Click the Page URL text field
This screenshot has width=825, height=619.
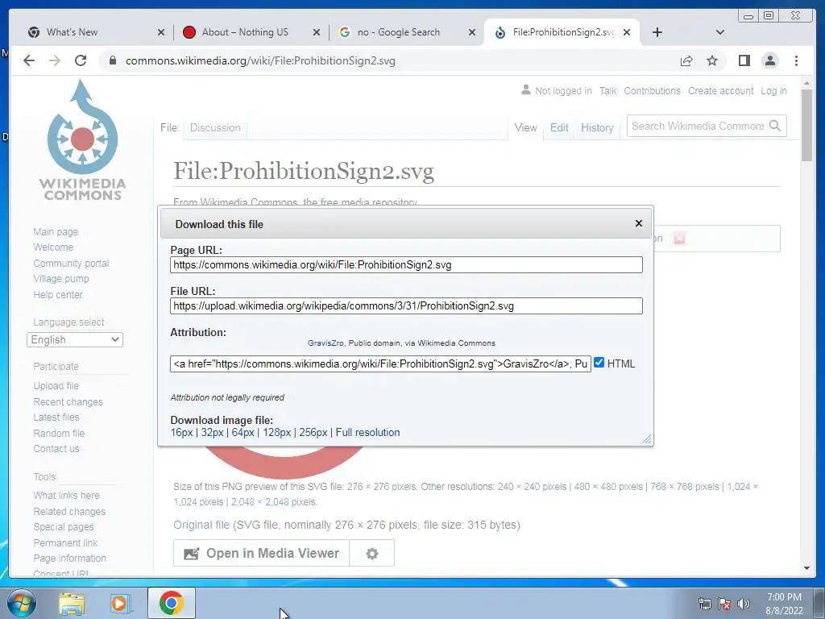coord(406,264)
